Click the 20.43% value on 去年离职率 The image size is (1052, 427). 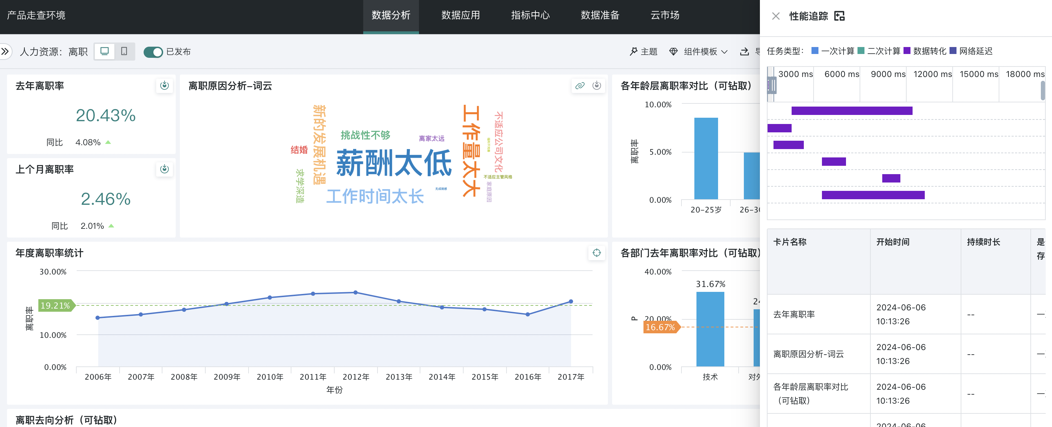point(105,115)
